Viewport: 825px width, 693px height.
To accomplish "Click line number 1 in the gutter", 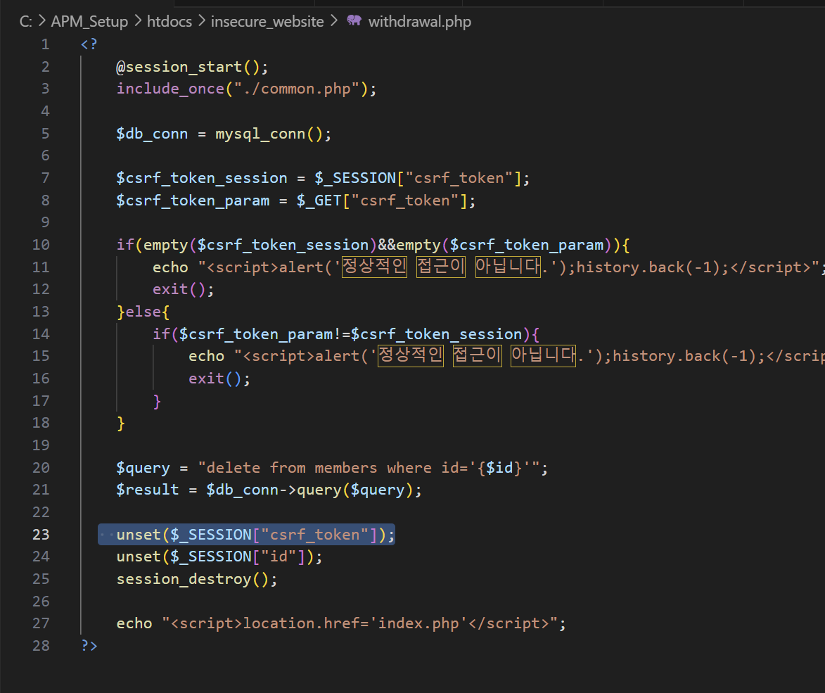I will pyautogui.click(x=45, y=44).
